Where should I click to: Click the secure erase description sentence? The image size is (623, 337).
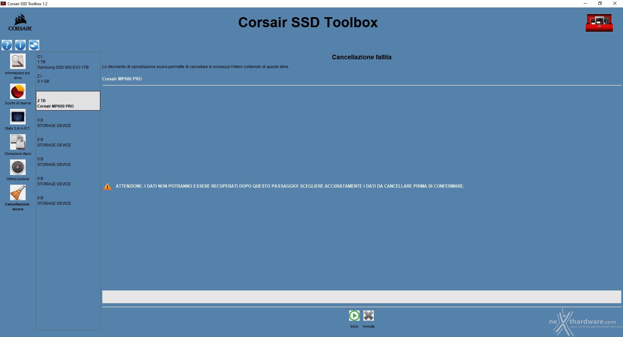[x=195, y=67]
